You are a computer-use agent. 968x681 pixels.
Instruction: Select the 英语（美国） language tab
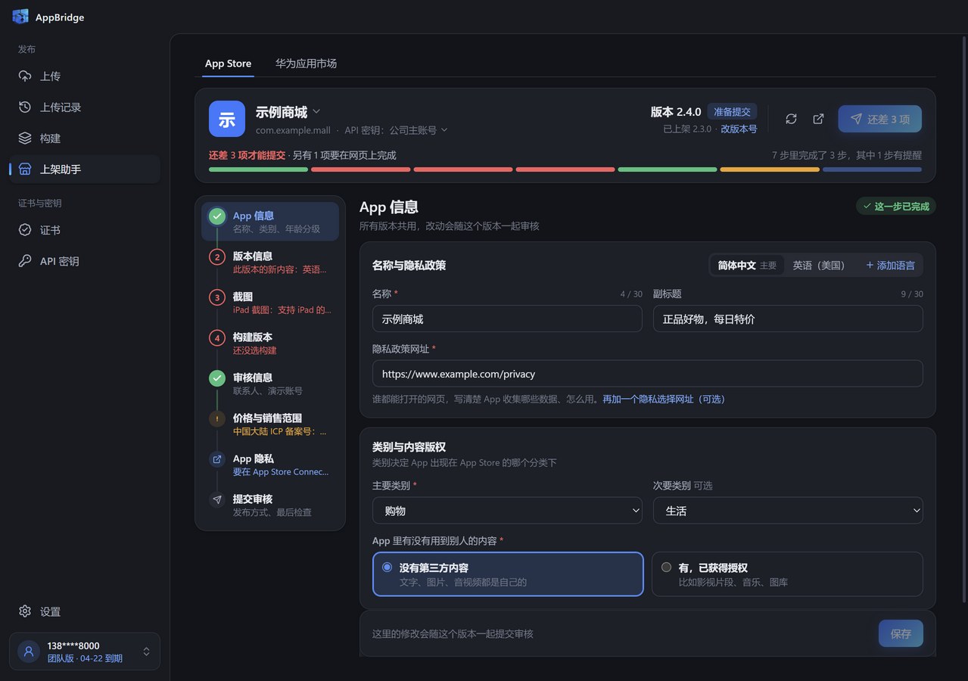(x=819, y=266)
